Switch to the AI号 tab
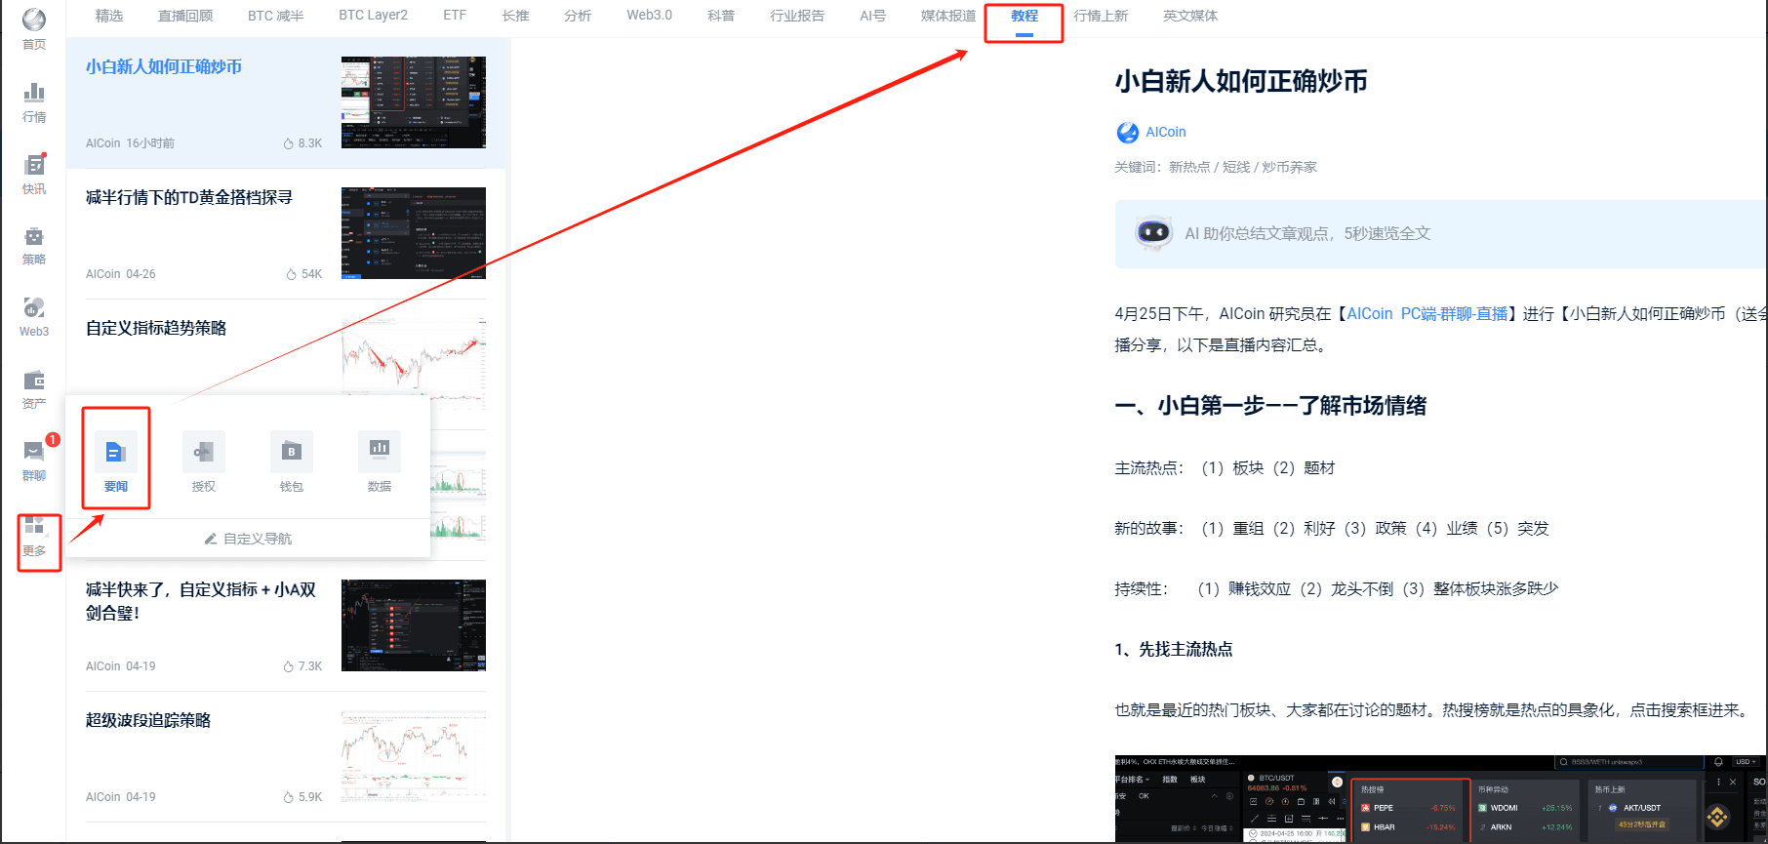 pos(873,16)
